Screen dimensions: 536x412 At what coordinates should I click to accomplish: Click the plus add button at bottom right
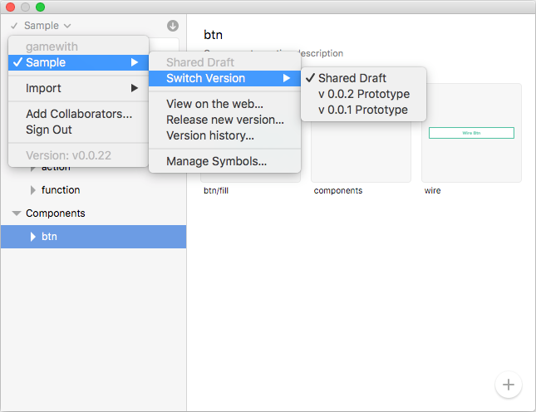tap(509, 385)
